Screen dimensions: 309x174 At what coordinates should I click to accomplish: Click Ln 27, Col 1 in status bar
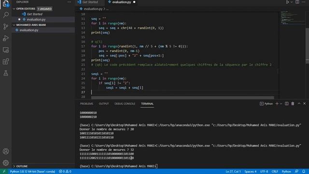233,172
